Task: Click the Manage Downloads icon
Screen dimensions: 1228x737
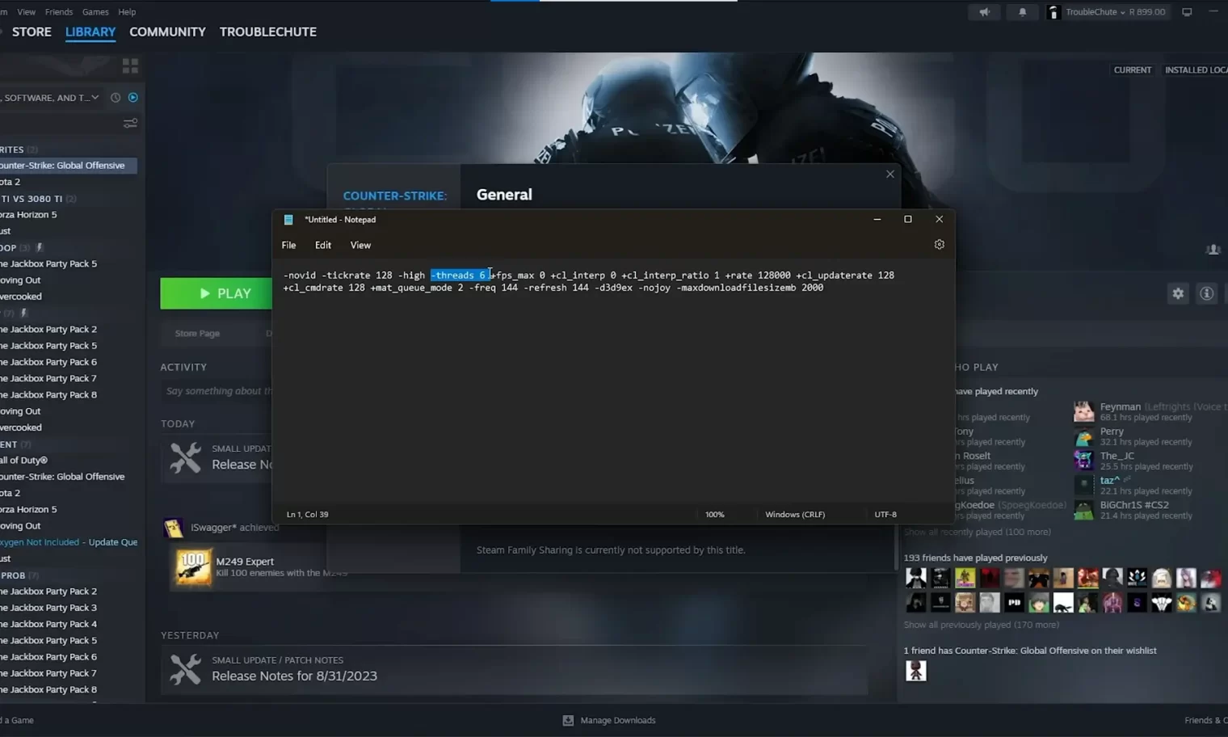Action: [568, 720]
